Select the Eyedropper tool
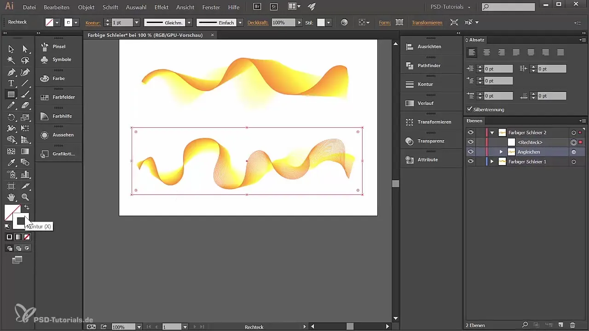 tap(11, 163)
